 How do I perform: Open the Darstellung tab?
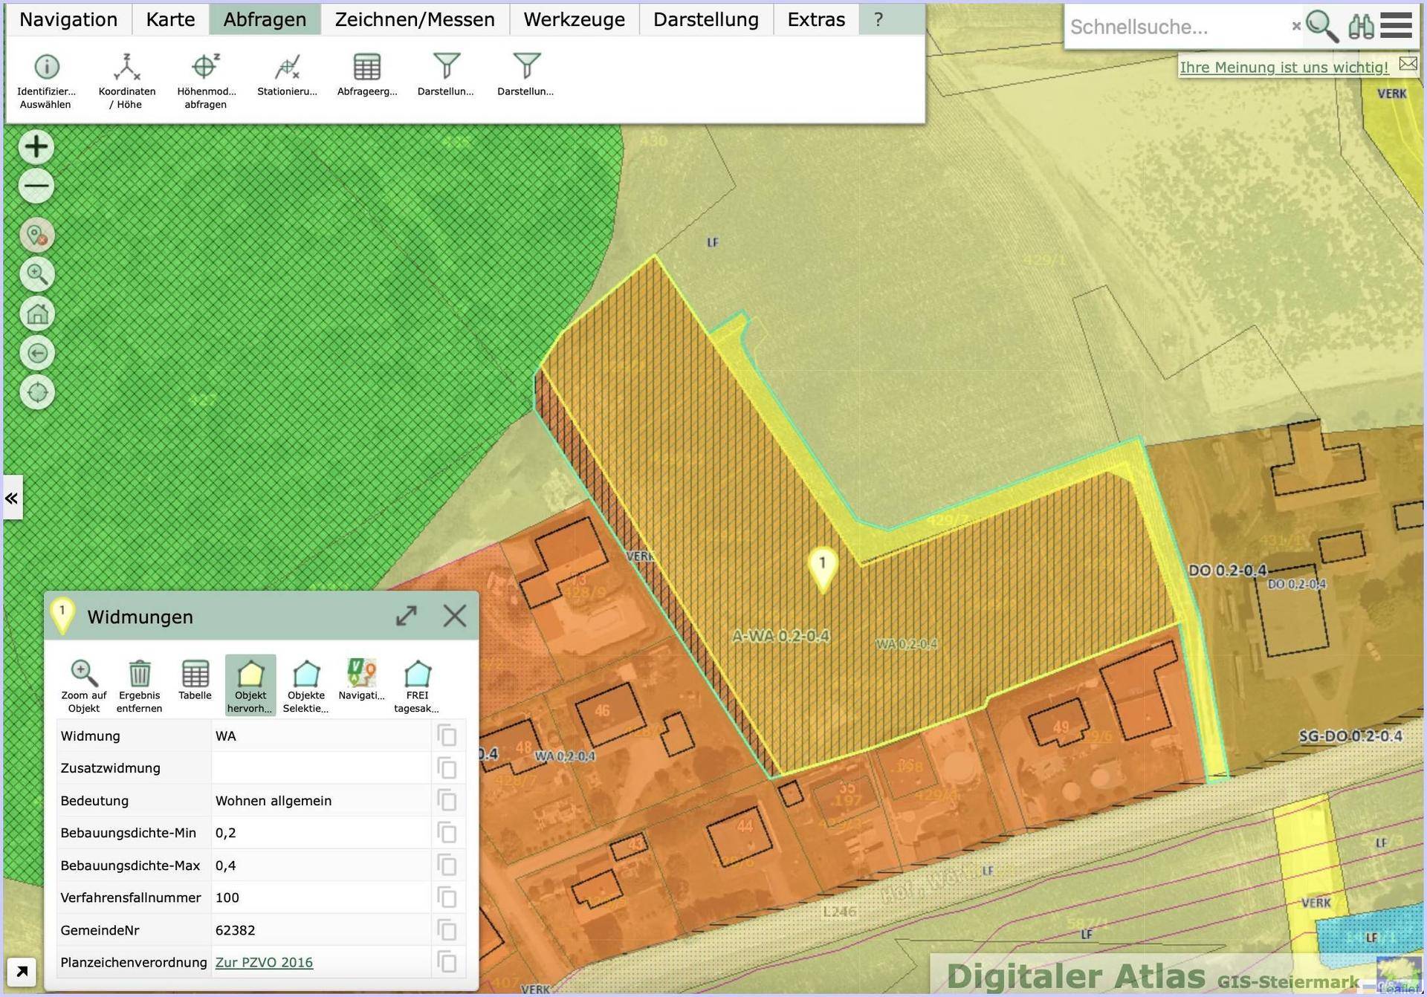(706, 19)
